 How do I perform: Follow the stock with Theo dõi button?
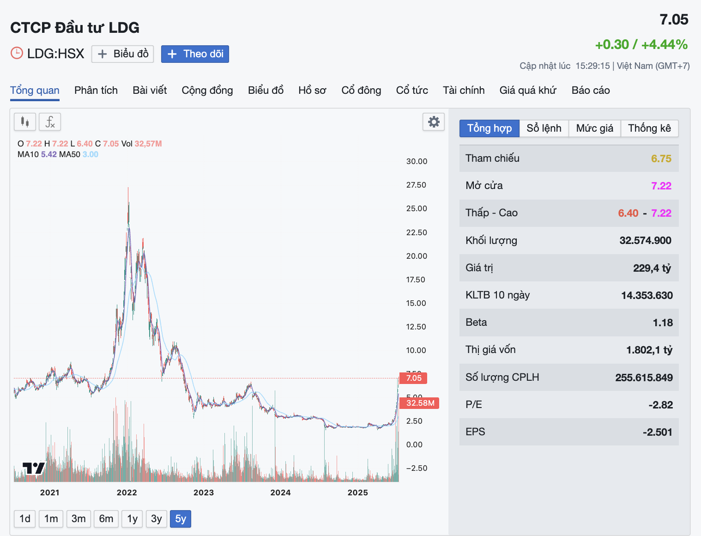coord(195,54)
